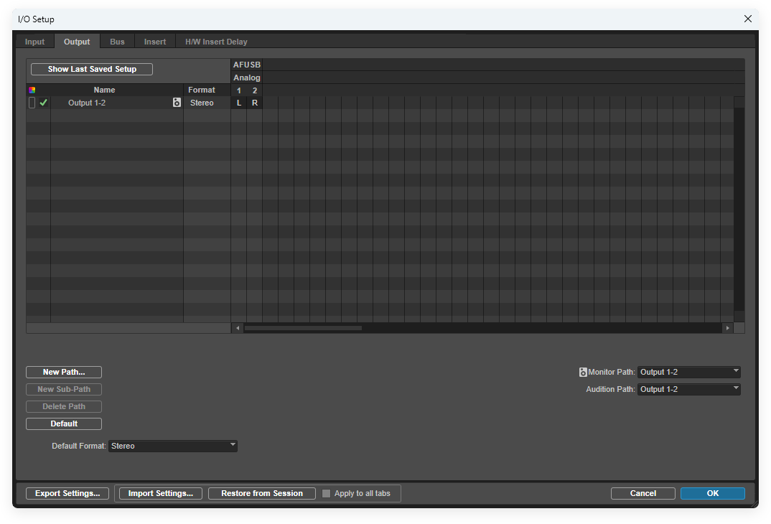Confirm the dialog with OK
This screenshot has height=524, width=771.
click(713, 493)
